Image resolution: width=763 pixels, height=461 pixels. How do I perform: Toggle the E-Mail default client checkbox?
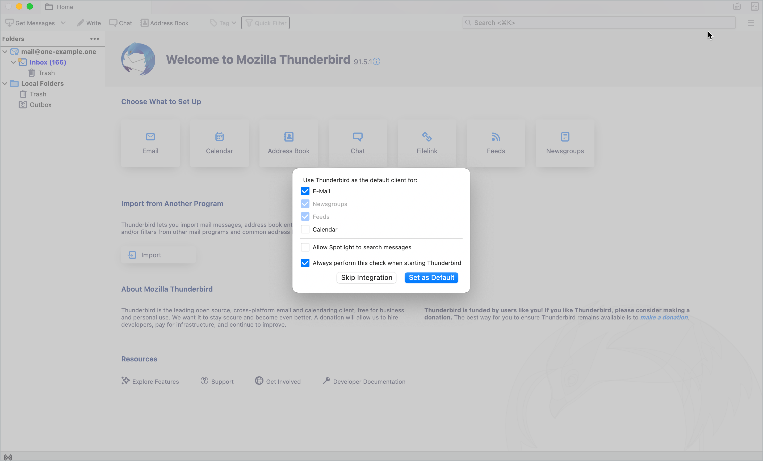pyautogui.click(x=305, y=191)
